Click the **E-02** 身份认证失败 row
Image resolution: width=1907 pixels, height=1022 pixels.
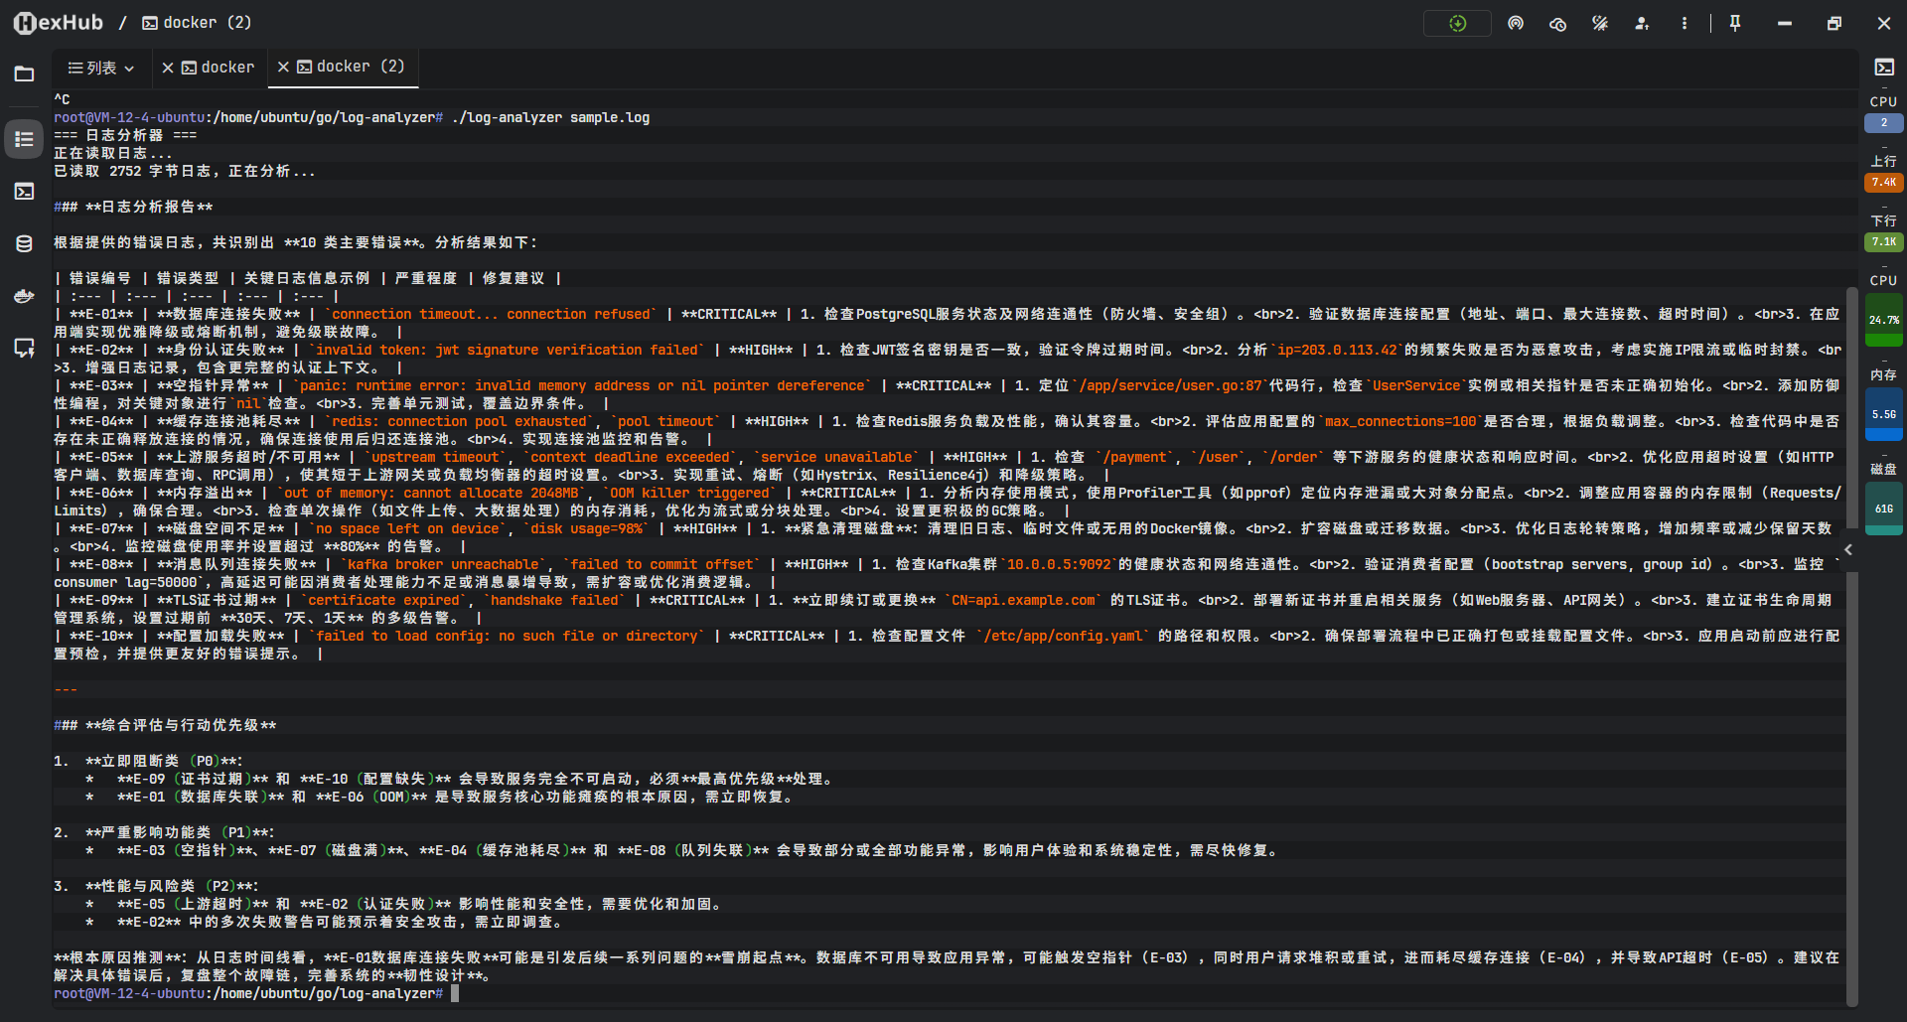[x=947, y=359]
